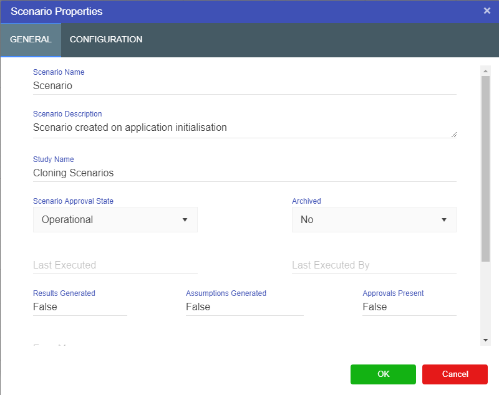Click the Last Executed field

tap(115, 265)
